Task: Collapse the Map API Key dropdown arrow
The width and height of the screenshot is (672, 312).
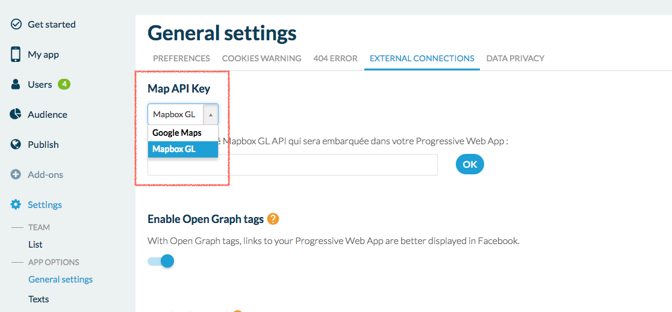Action: [x=211, y=114]
